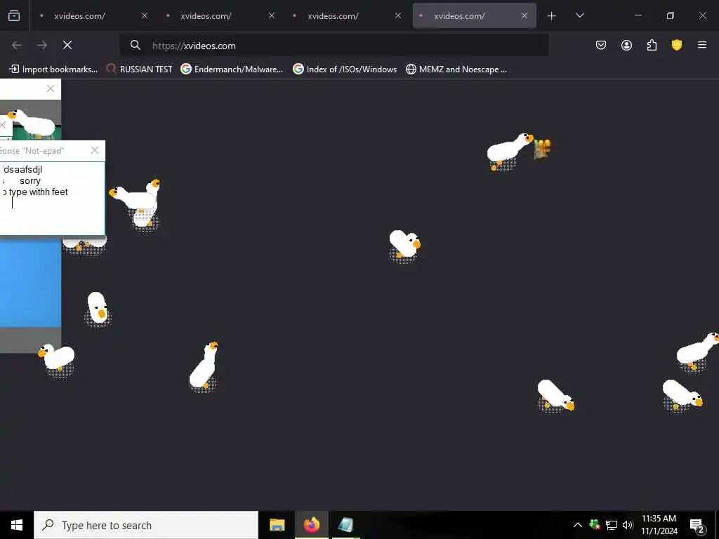Close the active fourth xvideos.com tab
The width and height of the screenshot is (719, 539).
tap(525, 15)
